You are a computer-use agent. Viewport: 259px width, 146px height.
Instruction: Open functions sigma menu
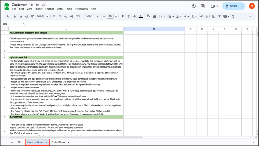(x=233, y=16)
